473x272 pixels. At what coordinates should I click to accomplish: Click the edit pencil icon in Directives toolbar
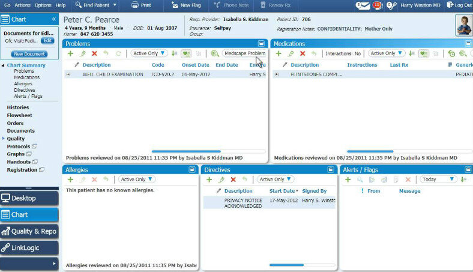point(221,180)
